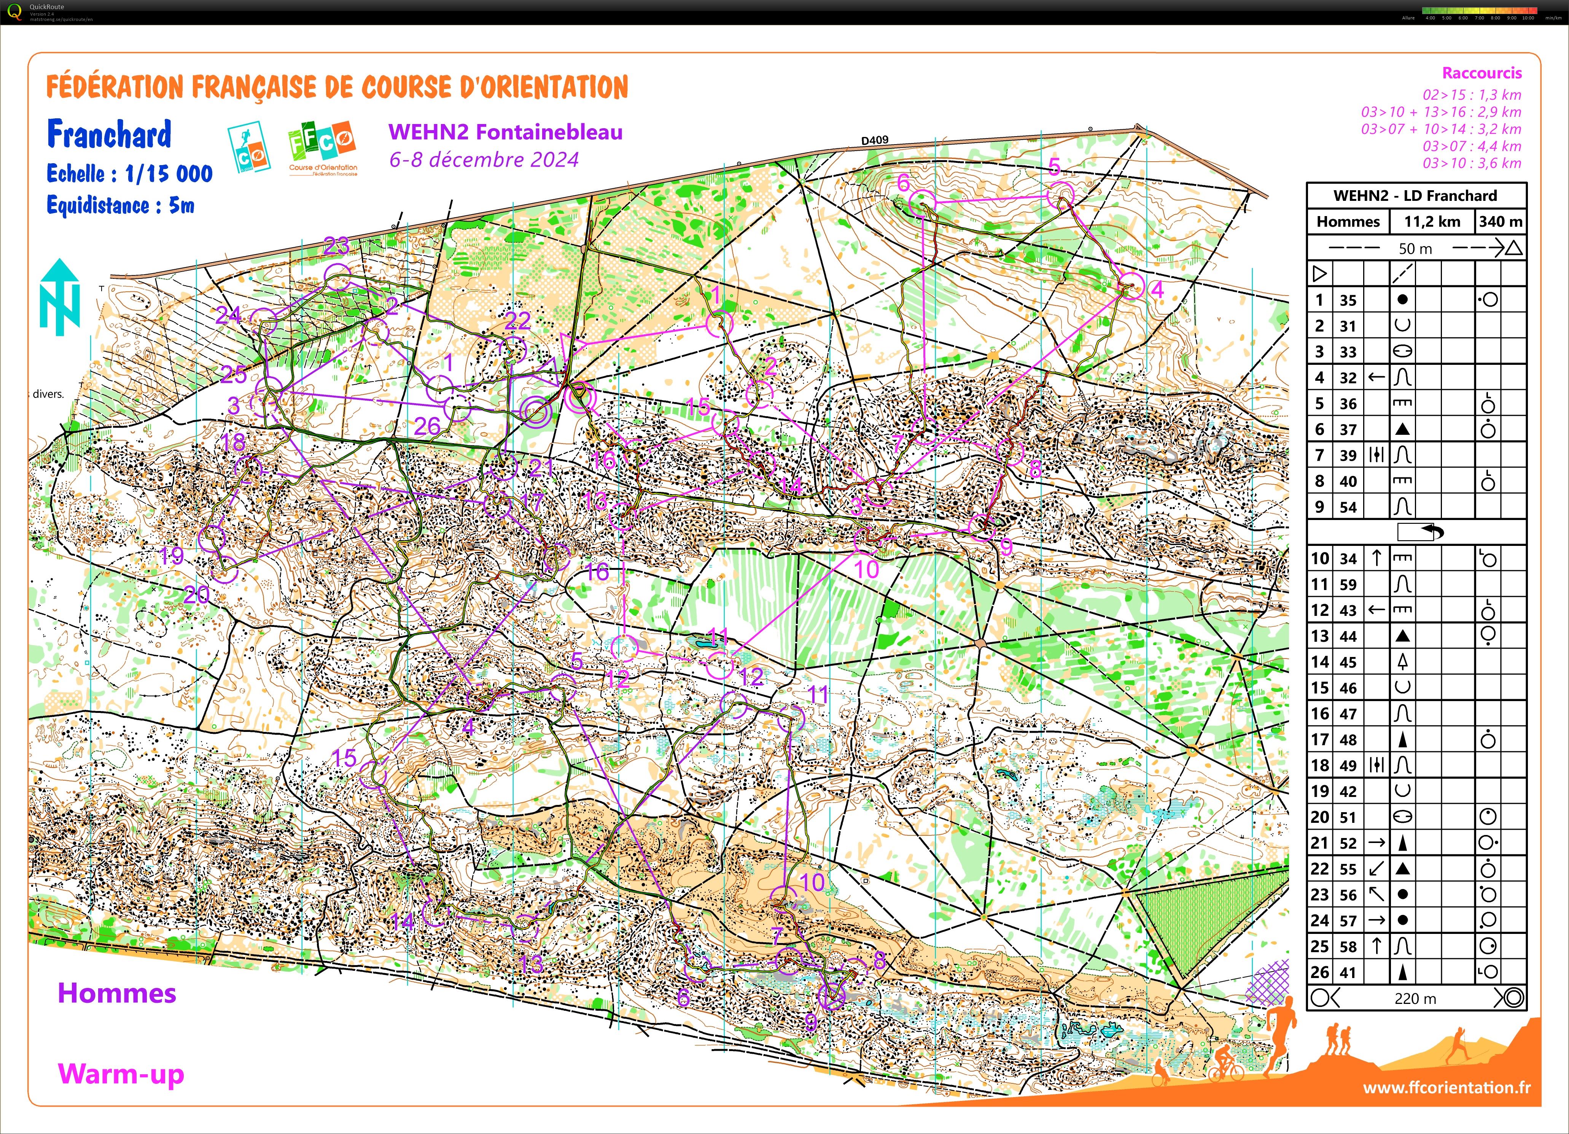Click control code 41 in the table

pos(1348,972)
